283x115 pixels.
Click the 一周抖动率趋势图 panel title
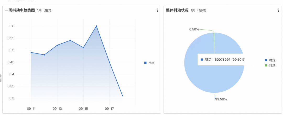pos(20,10)
